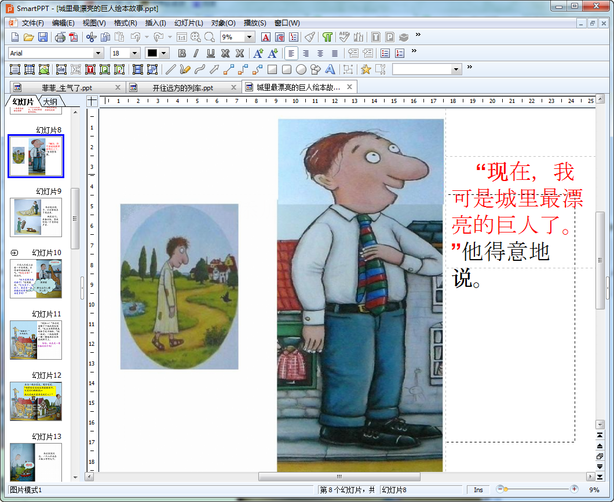
Task: Insert TextArt with blue A icon
Action: [x=330, y=69]
